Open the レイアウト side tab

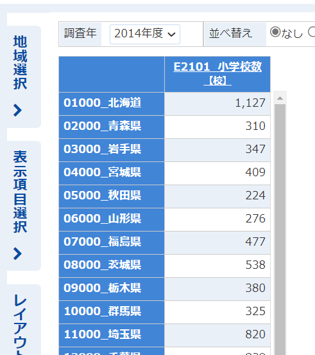tap(24, 320)
